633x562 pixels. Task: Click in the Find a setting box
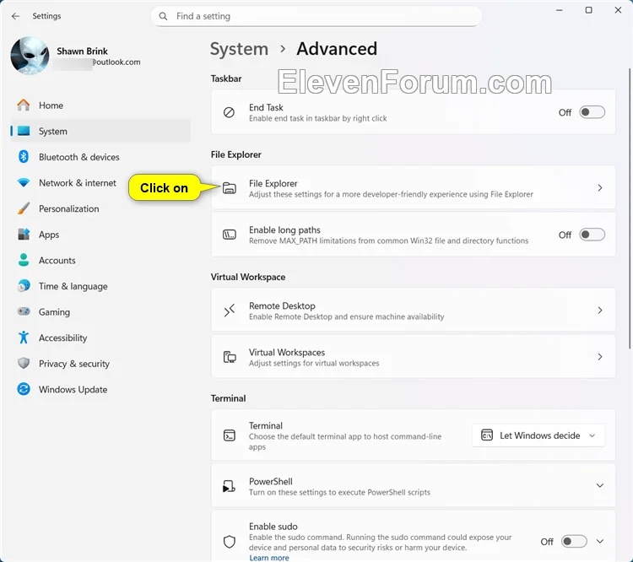click(x=316, y=16)
